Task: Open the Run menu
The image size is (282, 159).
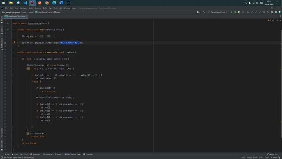Action: point(50,8)
